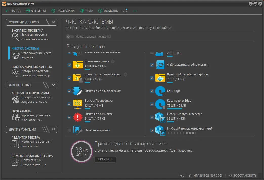Click the help question mark near Максимальная чистка
This screenshot has height=180, width=264.
pos(109,37)
